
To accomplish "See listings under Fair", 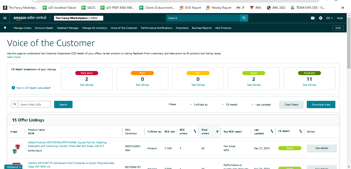I will 198,85.
